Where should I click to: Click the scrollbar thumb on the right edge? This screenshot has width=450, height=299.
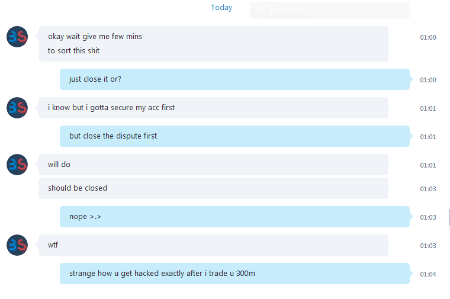[449, 217]
